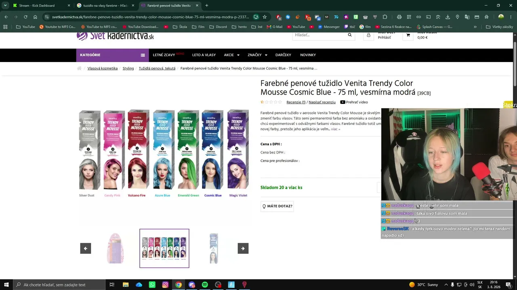Viewport: 517px width, 290px height.
Task: Open Chrome downloads icon
Action: point(448,17)
